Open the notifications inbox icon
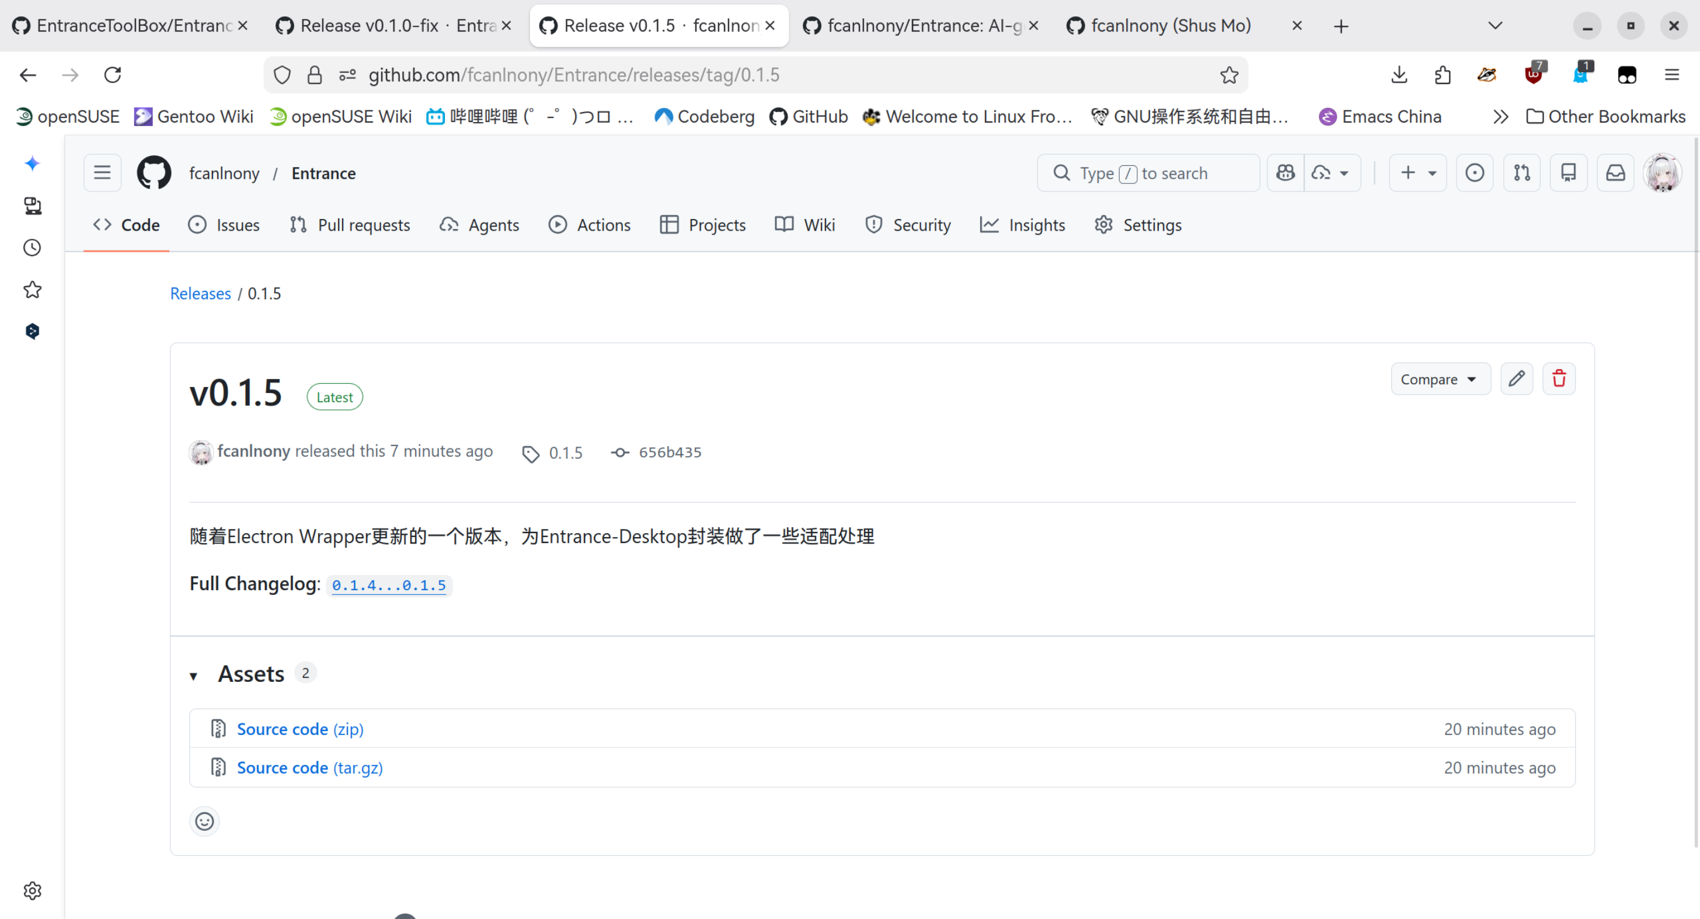1700x919 pixels. point(1615,173)
